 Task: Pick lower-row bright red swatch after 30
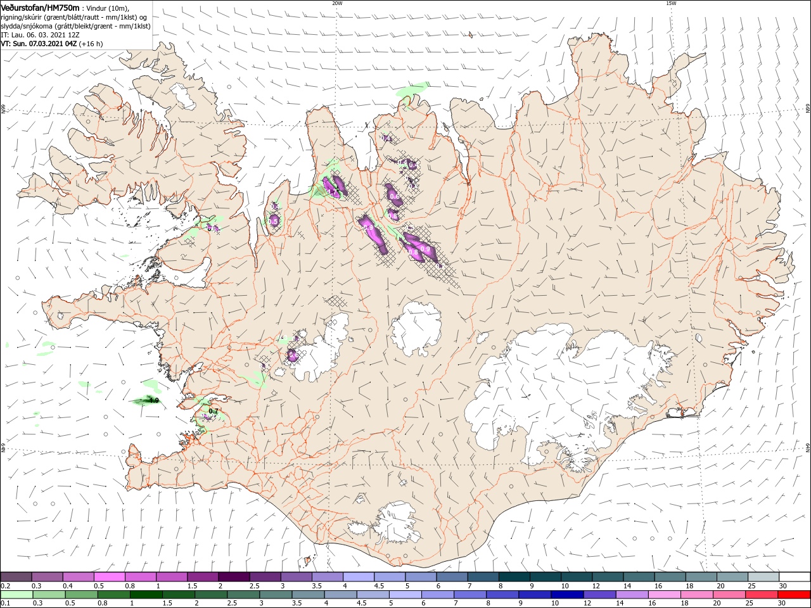click(x=794, y=595)
